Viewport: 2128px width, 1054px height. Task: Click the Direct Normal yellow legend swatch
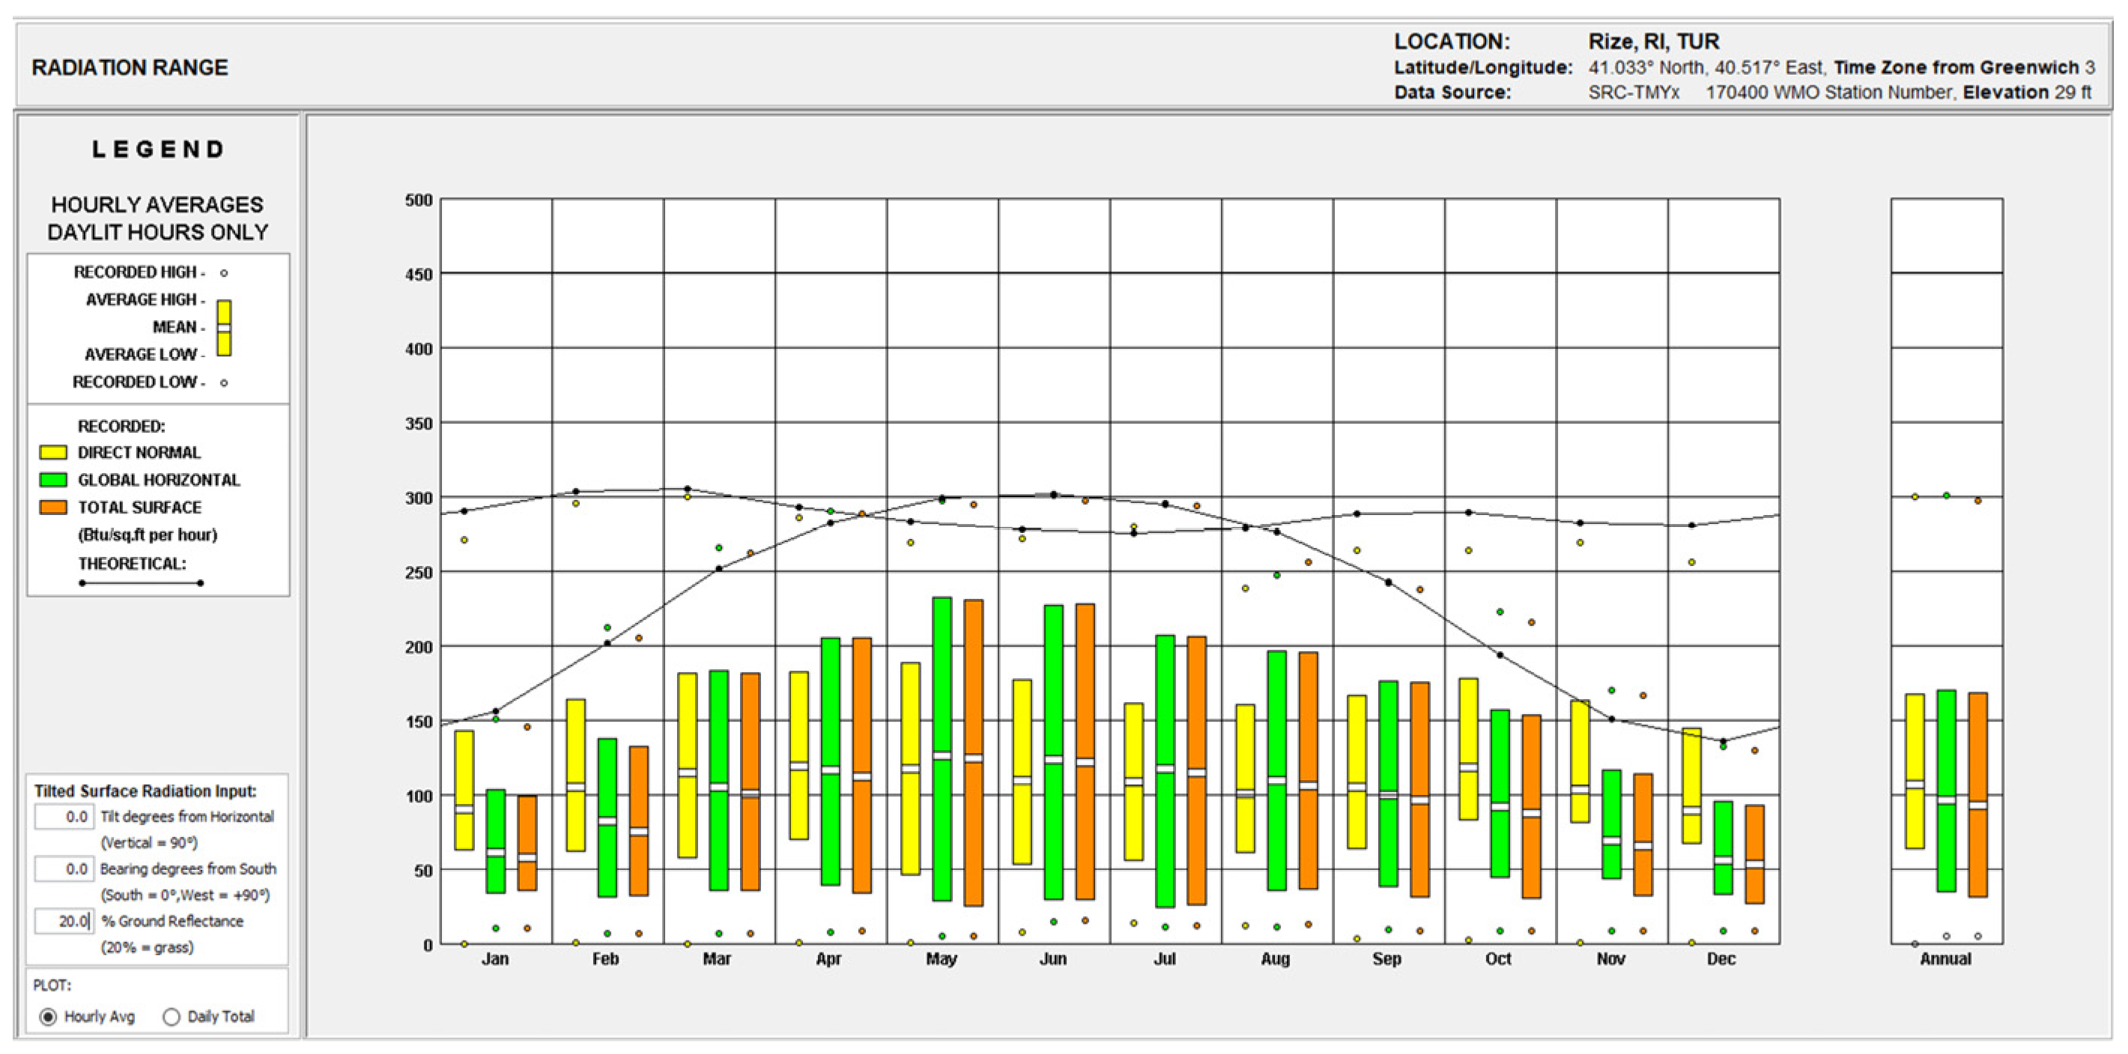tap(53, 452)
